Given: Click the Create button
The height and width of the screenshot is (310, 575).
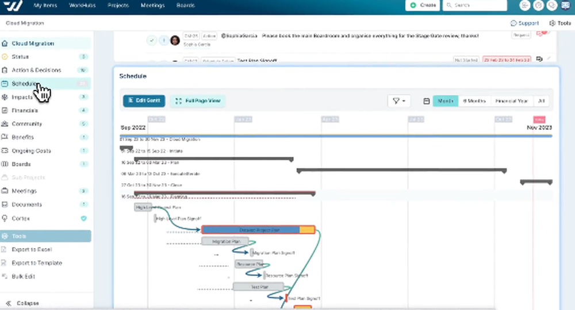Looking at the screenshot, I should pyautogui.click(x=423, y=5).
